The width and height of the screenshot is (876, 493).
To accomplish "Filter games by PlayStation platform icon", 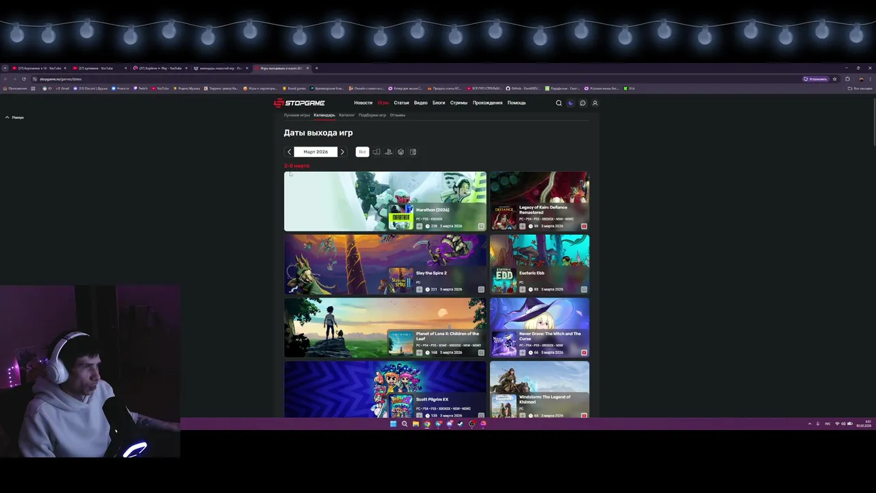I will [389, 152].
